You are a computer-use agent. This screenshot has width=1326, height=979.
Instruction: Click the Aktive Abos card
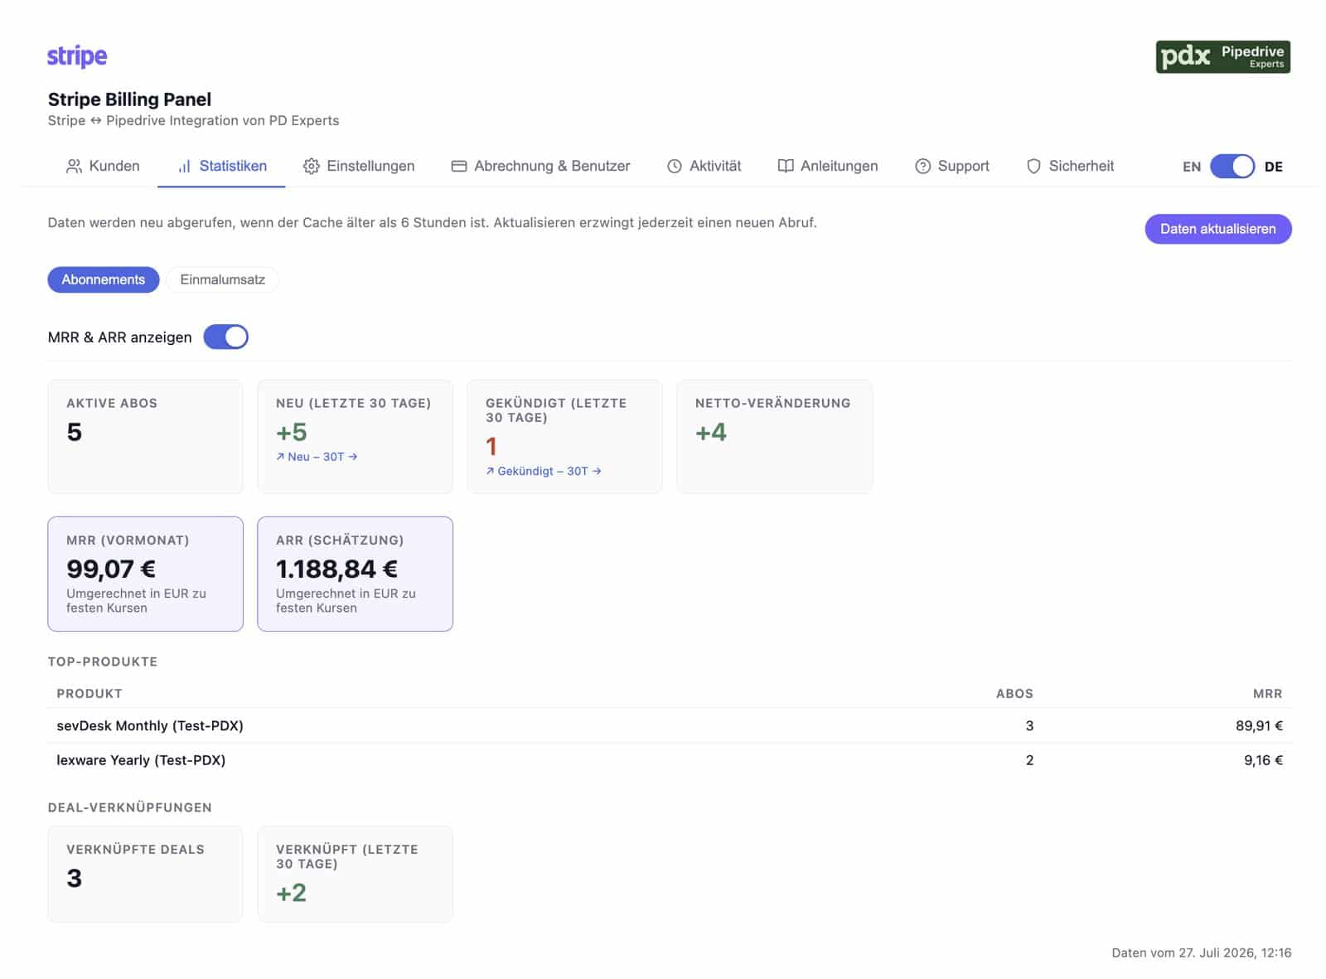click(x=146, y=437)
